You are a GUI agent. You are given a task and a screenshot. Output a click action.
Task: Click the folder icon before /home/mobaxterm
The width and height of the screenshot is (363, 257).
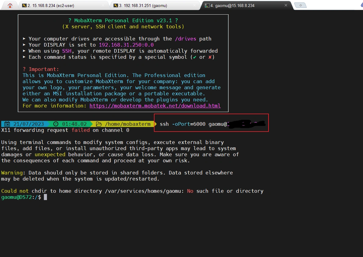[x=99, y=124]
